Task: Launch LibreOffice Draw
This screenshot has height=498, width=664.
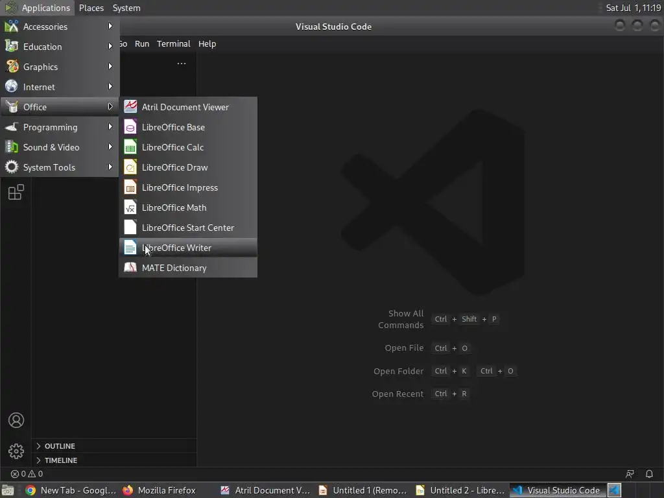Action: coord(188,167)
